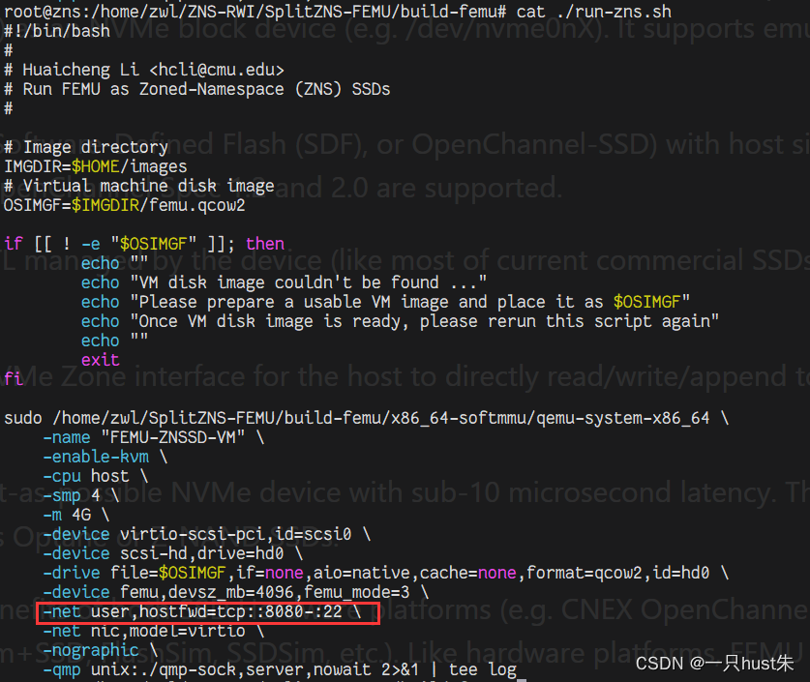Select the -nographic flag
The width and height of the screenshot is (810, 682).
coord(91,649)
